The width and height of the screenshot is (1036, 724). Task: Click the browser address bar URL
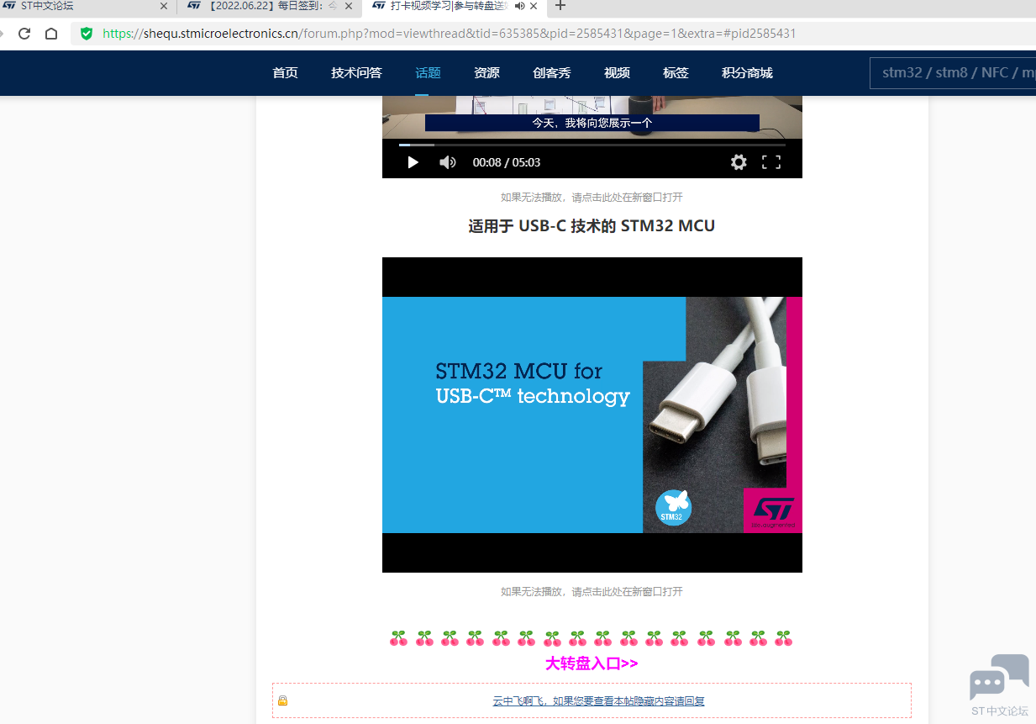tap(450, 34)
